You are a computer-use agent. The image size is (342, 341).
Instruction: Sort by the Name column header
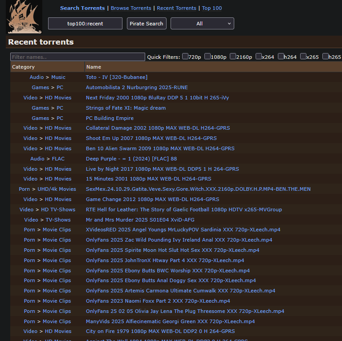click(x=213, y=67)
